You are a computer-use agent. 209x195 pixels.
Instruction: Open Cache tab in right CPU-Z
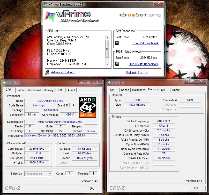coord(125,90)
